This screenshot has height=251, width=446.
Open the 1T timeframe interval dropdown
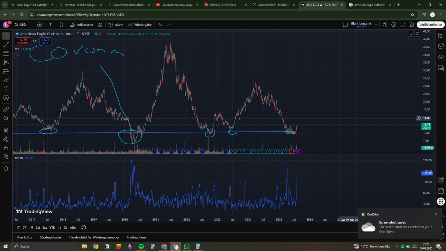pos(51,25)
